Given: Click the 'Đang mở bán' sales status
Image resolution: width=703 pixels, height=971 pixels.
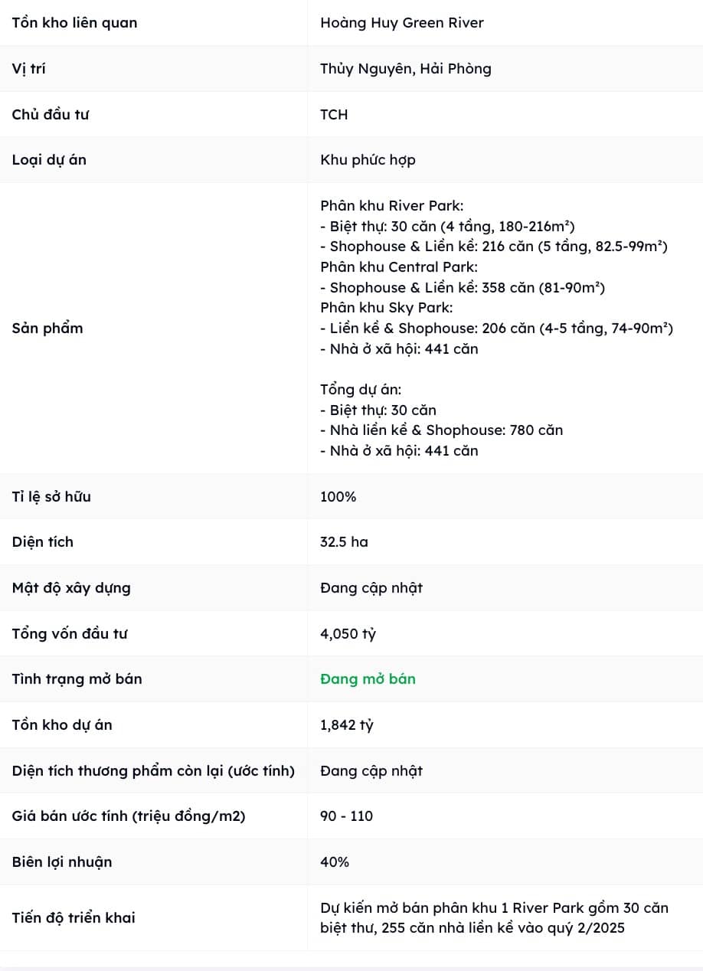Looking at the screenshot, I should coord(368,679).
